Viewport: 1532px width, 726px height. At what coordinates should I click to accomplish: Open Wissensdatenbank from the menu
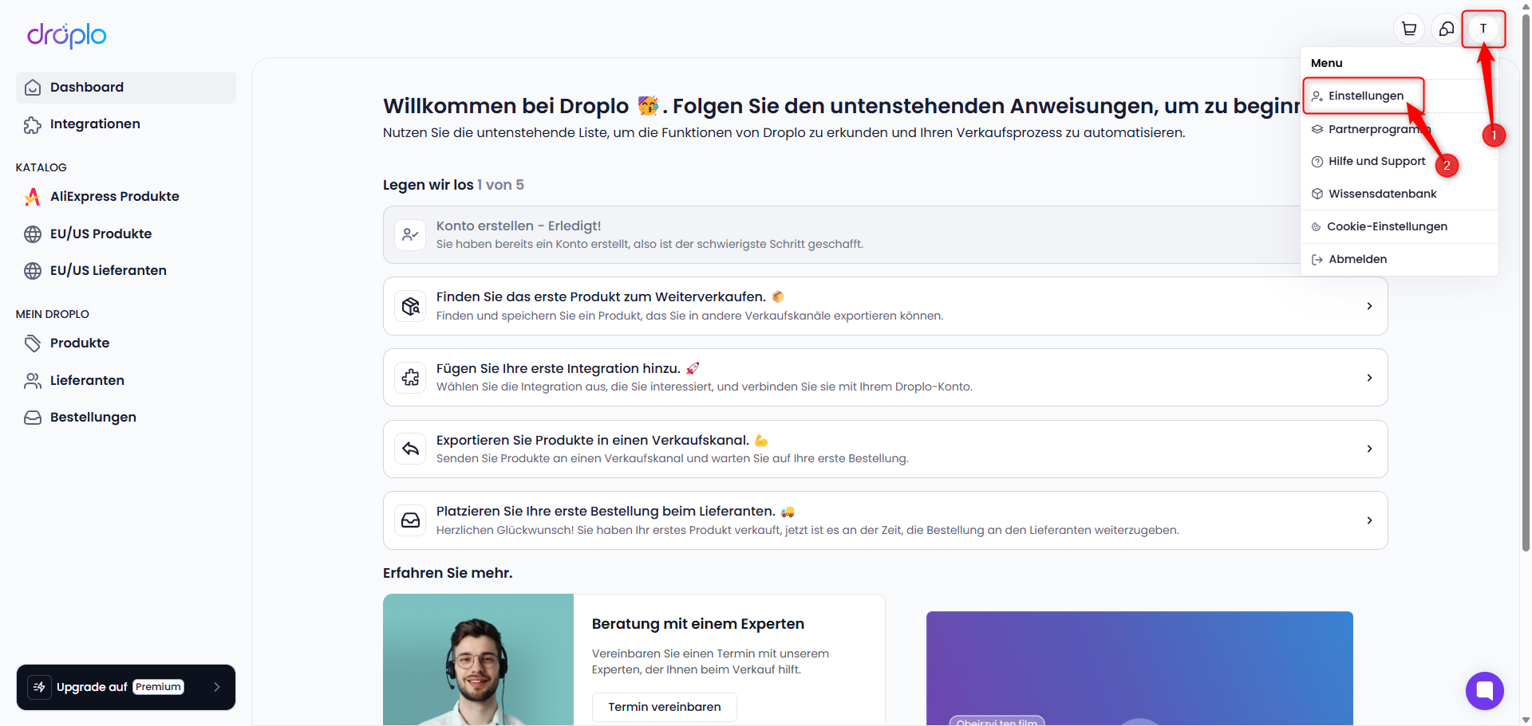(1400, 194)
